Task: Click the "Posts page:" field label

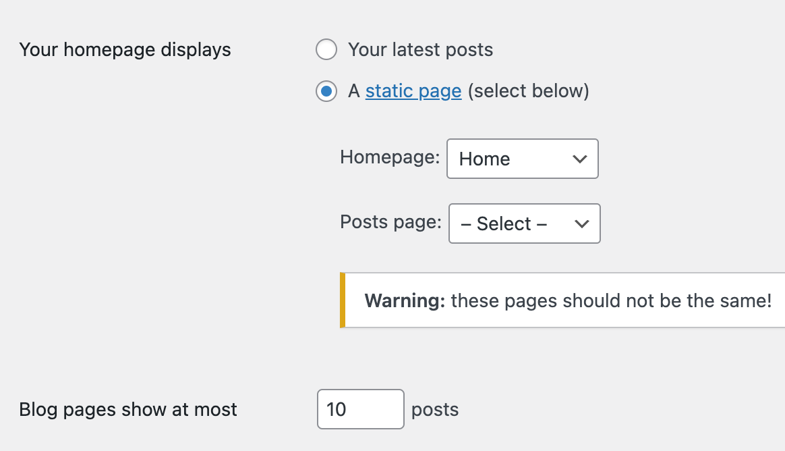Action: pos(390,222)
